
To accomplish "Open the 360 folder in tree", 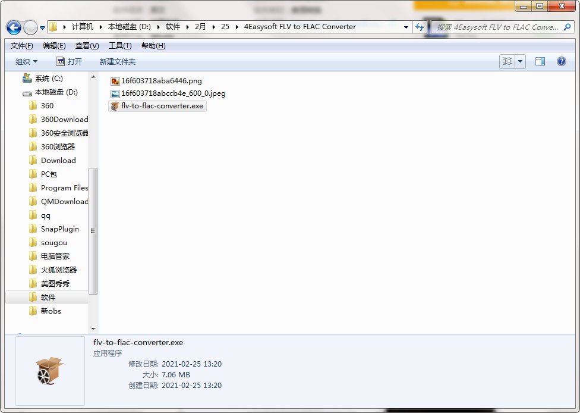I will pos(41,105).
